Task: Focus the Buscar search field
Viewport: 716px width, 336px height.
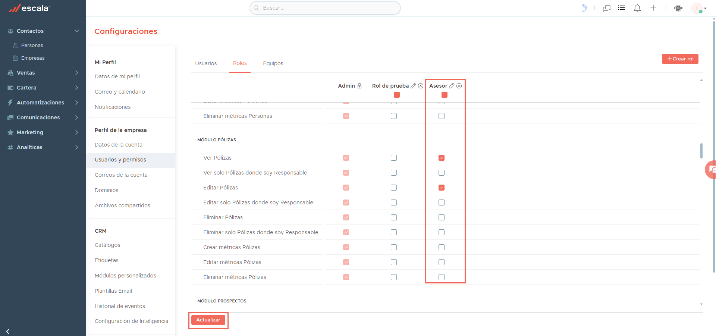Action: click(x=325, y=8)
